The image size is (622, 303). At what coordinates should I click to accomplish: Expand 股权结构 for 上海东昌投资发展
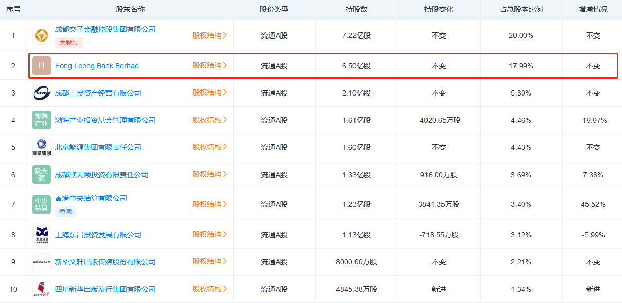tap(210, 234)
